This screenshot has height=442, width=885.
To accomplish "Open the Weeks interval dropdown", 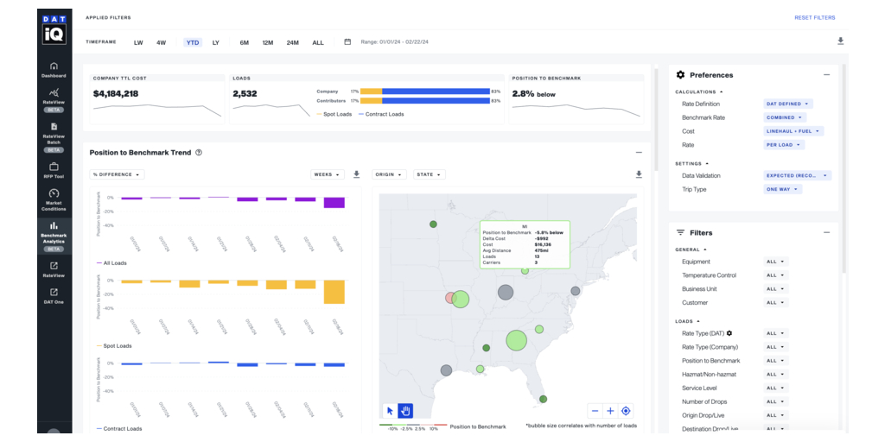I will pos(327,174).
